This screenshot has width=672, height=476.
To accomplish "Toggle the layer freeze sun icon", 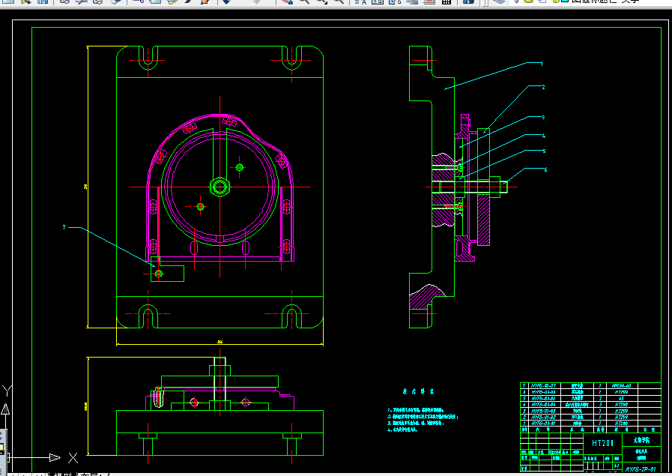I will pos(530,1).
